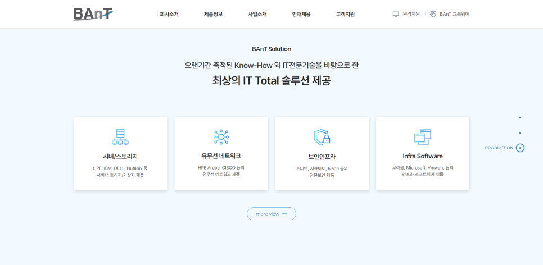Click the 'BAnT Solution' heading
Image resolution: width=543 pixels, height=265 pixels.
[x=271, y=49]
